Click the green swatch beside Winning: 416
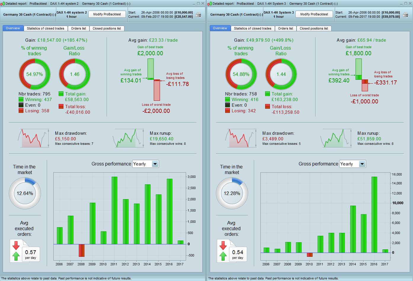Screen dimensions: 413x281 (x=228, y=100)
